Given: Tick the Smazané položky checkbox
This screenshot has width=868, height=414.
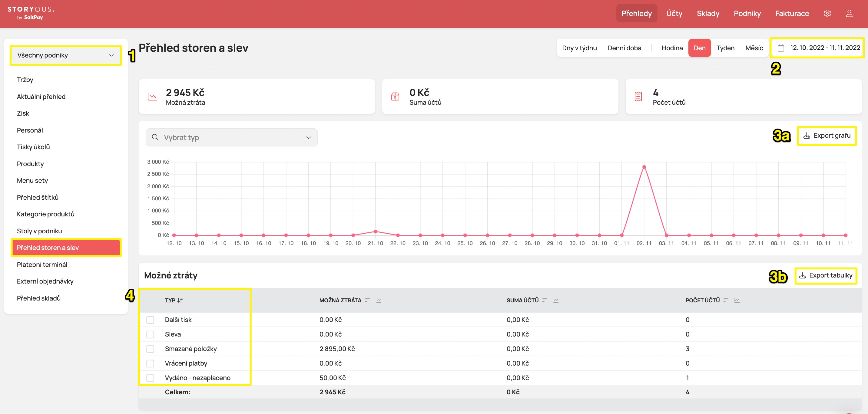Looking at the screenshot, I should [150, 349].
